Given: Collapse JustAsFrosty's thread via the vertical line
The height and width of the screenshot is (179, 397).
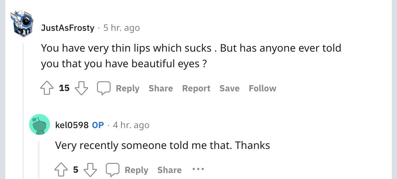Looking at the screenshot, I should [x=23, y=111].
